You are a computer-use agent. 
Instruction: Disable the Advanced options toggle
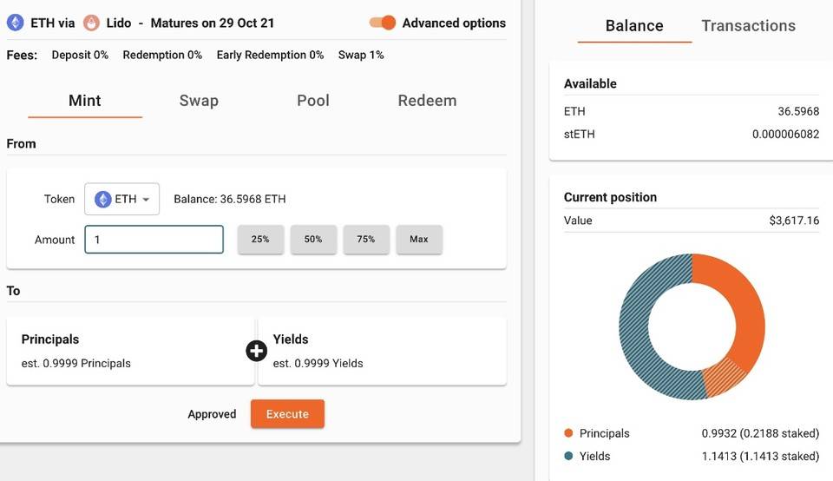pyautogui.click(x=383, y=23)
